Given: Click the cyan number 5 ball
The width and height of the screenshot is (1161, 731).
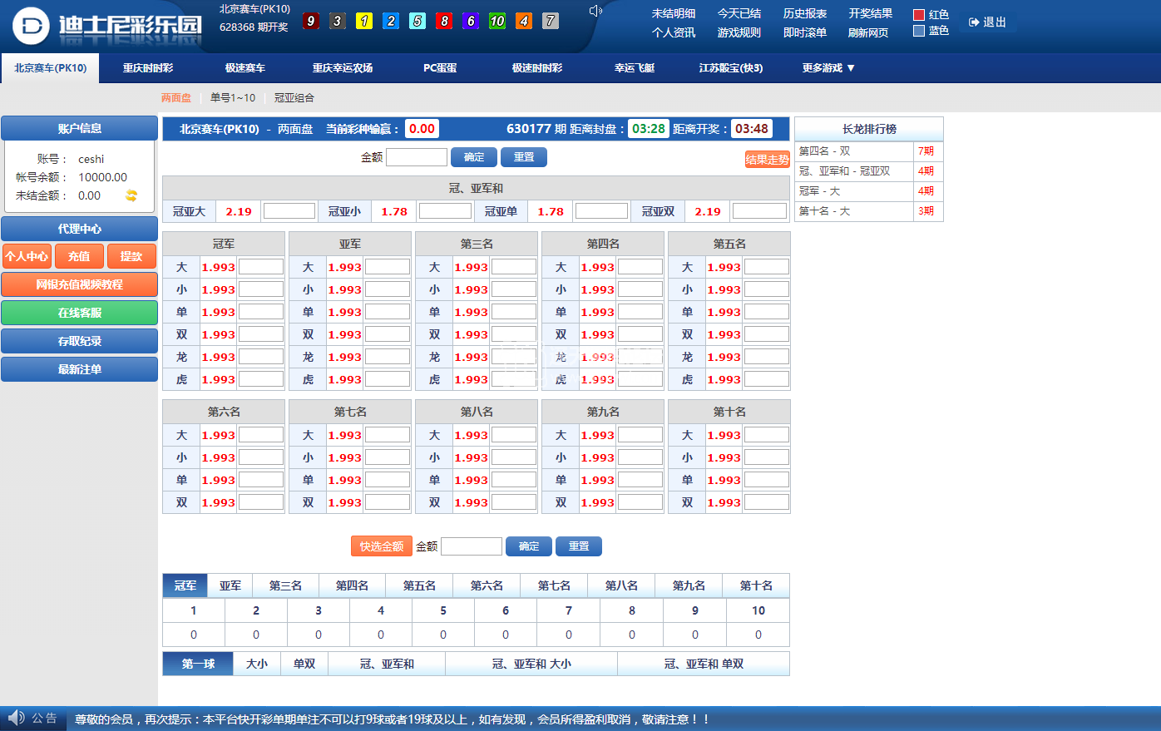Looking at the screenshot, I should pyautogui.click(x=417, y=21).
